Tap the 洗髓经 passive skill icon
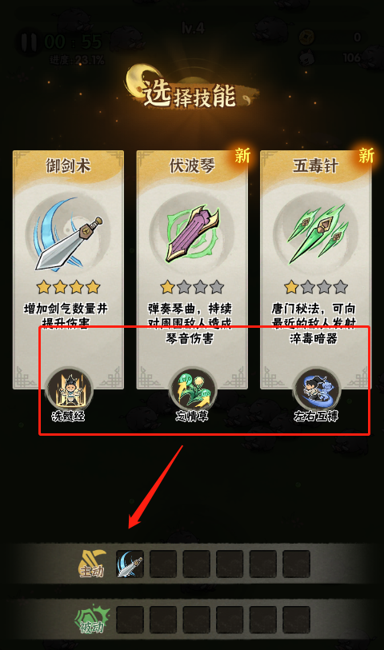The image size is (384, 650). point(69,389)
